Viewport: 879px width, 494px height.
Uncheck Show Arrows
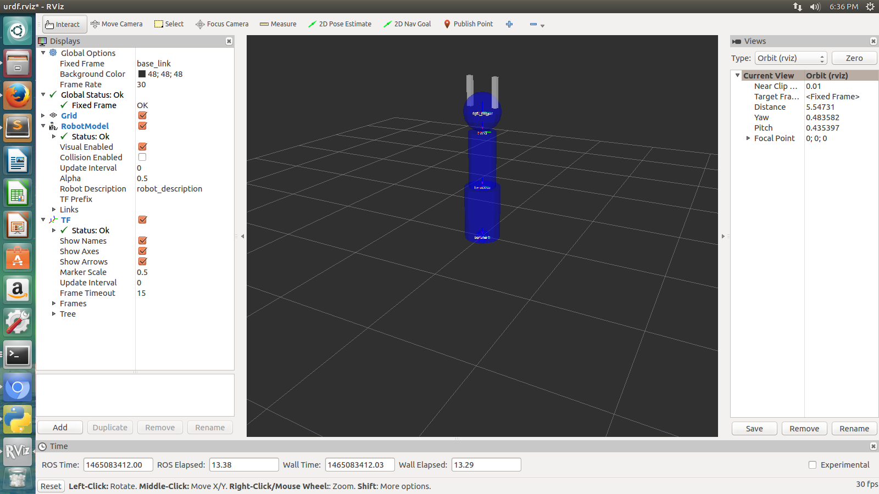(142, 261)
